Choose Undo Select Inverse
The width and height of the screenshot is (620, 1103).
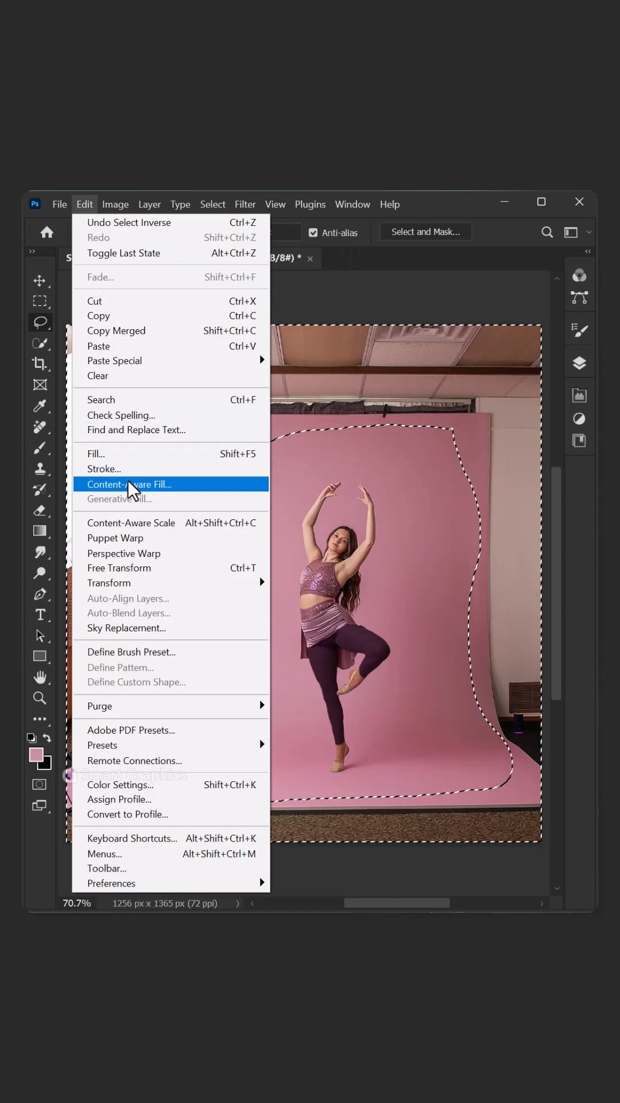tap(171, 222)
